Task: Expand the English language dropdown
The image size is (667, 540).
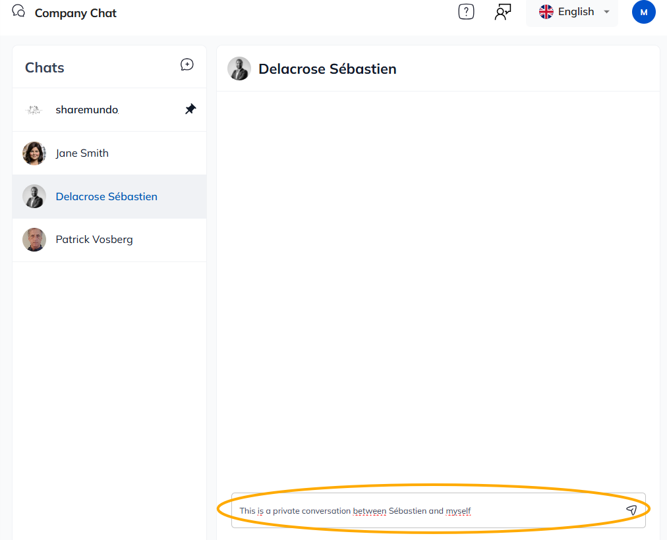Action: point(575,12)
